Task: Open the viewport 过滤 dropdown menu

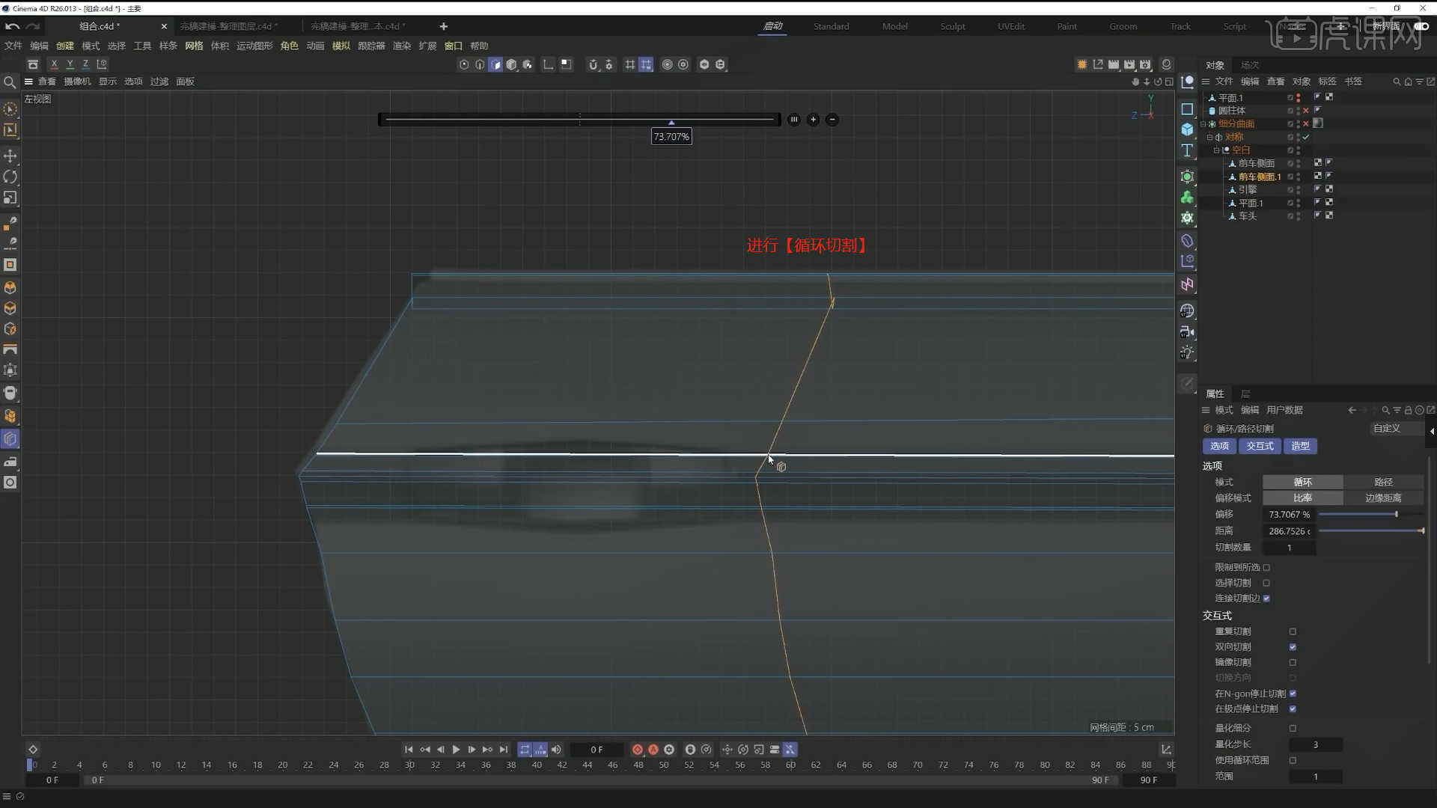Action: (x=159, y=82)
